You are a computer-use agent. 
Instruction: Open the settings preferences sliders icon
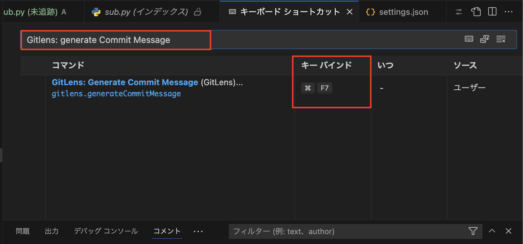[458, 12]
